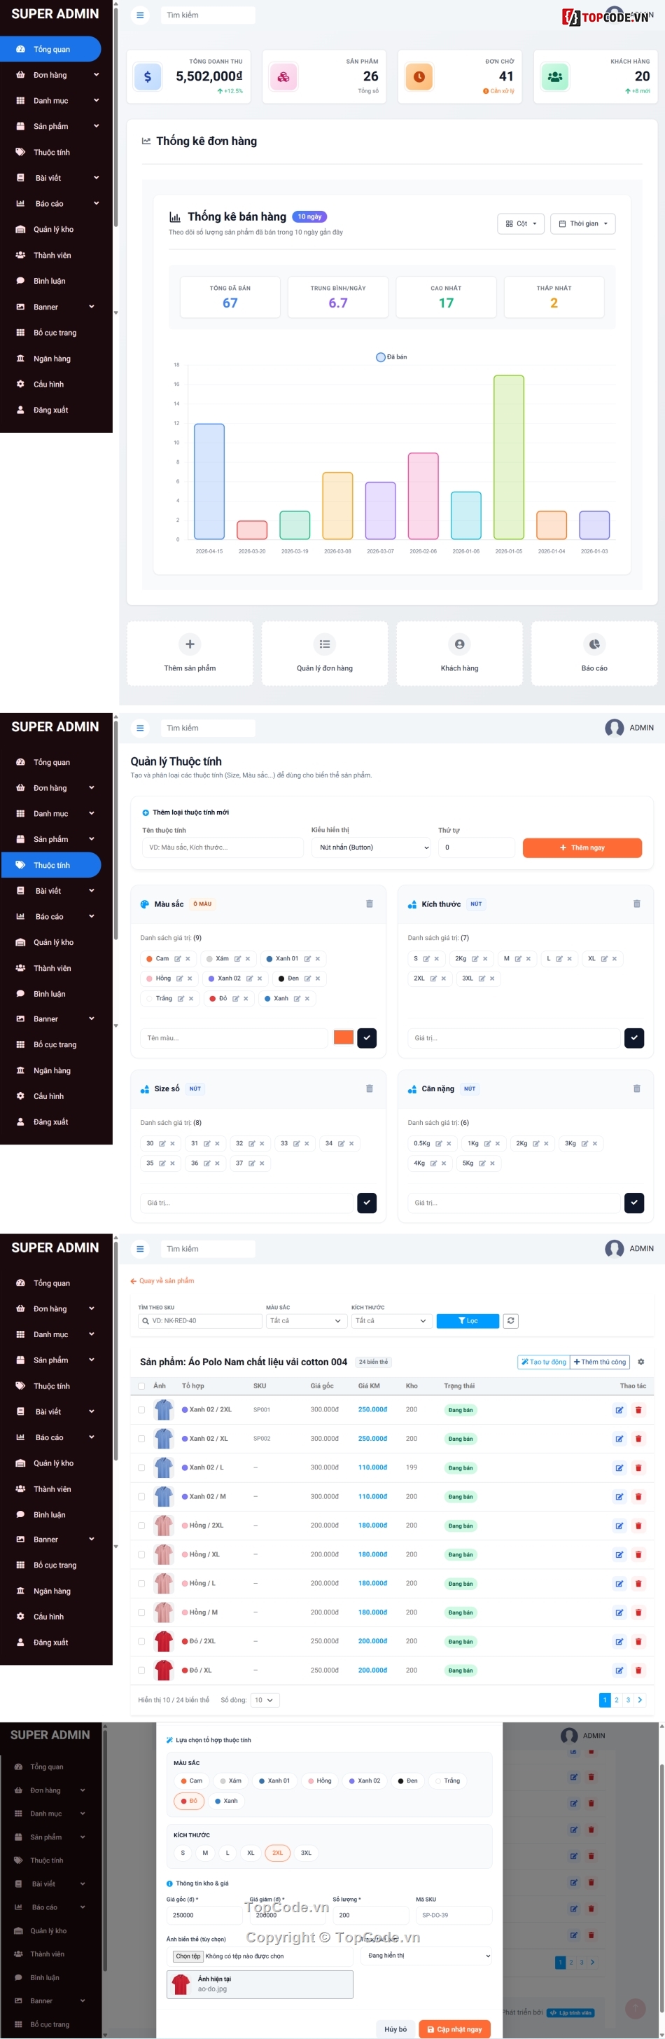Click ADMIN avatar on Quản lý Thuộc tính screen

tap(615, 728)
